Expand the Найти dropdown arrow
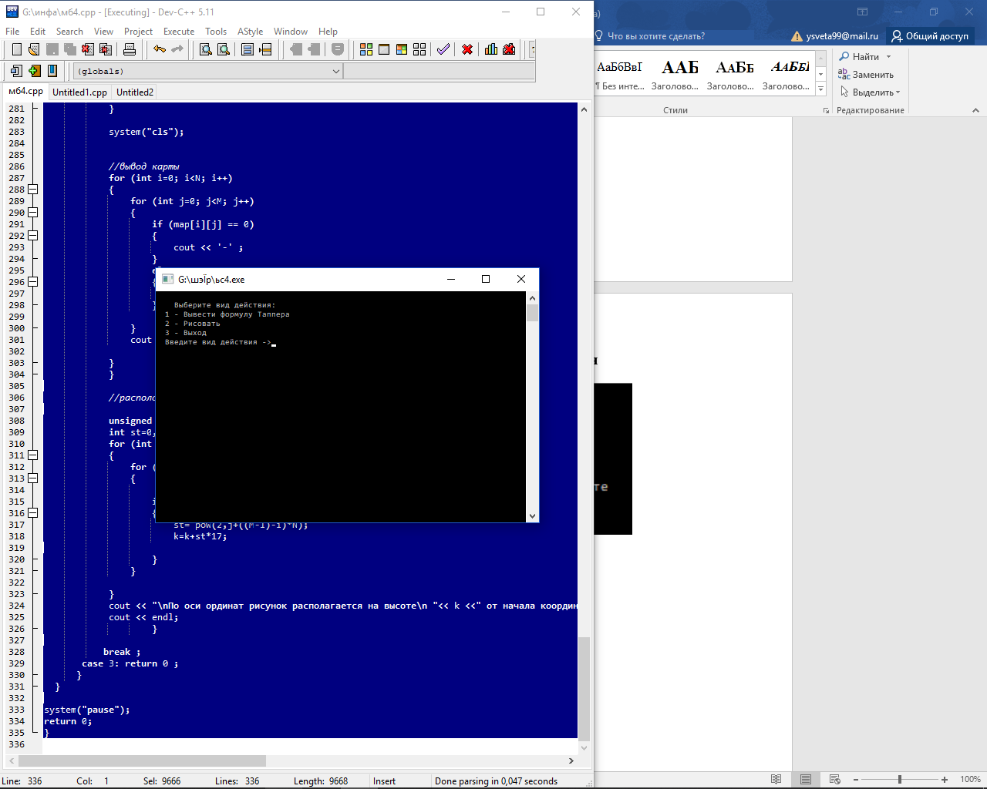Viewport: 987px width, 789px height. 888,57
